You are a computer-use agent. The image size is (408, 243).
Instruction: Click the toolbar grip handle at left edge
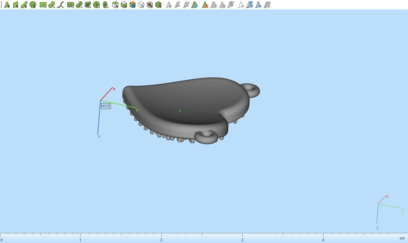pos(1,5)
